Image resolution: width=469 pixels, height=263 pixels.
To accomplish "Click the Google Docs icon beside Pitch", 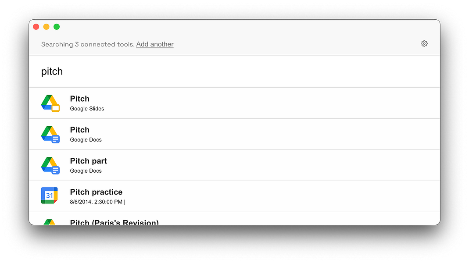I will (50, 135).
